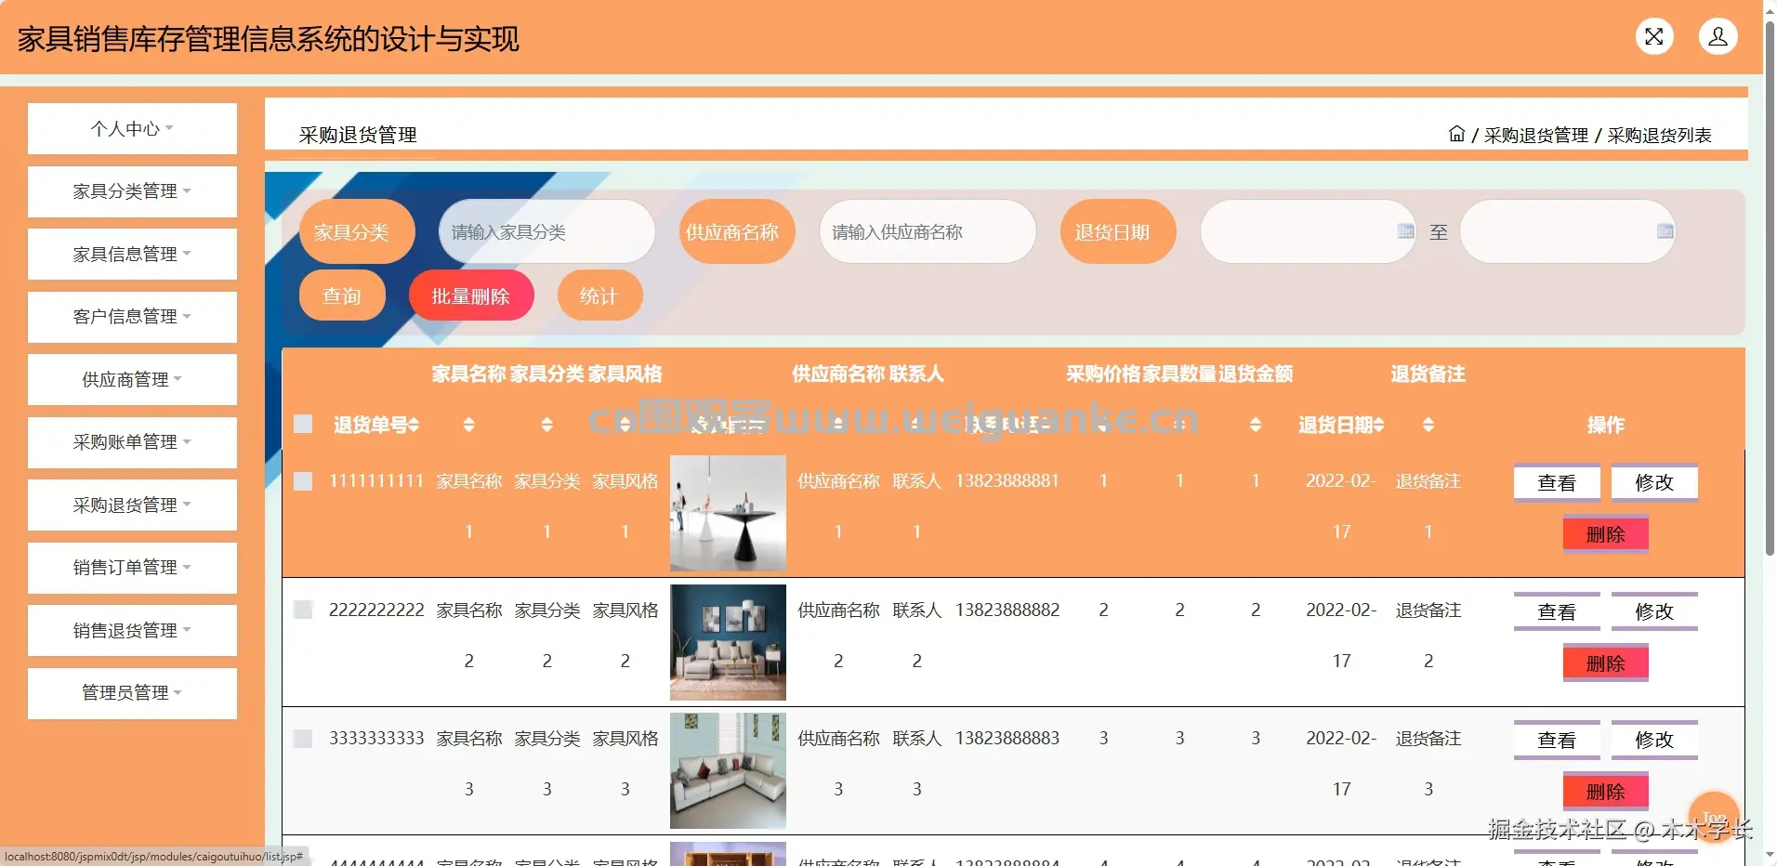Click the sort arrows under 退货金额

click(x=1256, y=425)
